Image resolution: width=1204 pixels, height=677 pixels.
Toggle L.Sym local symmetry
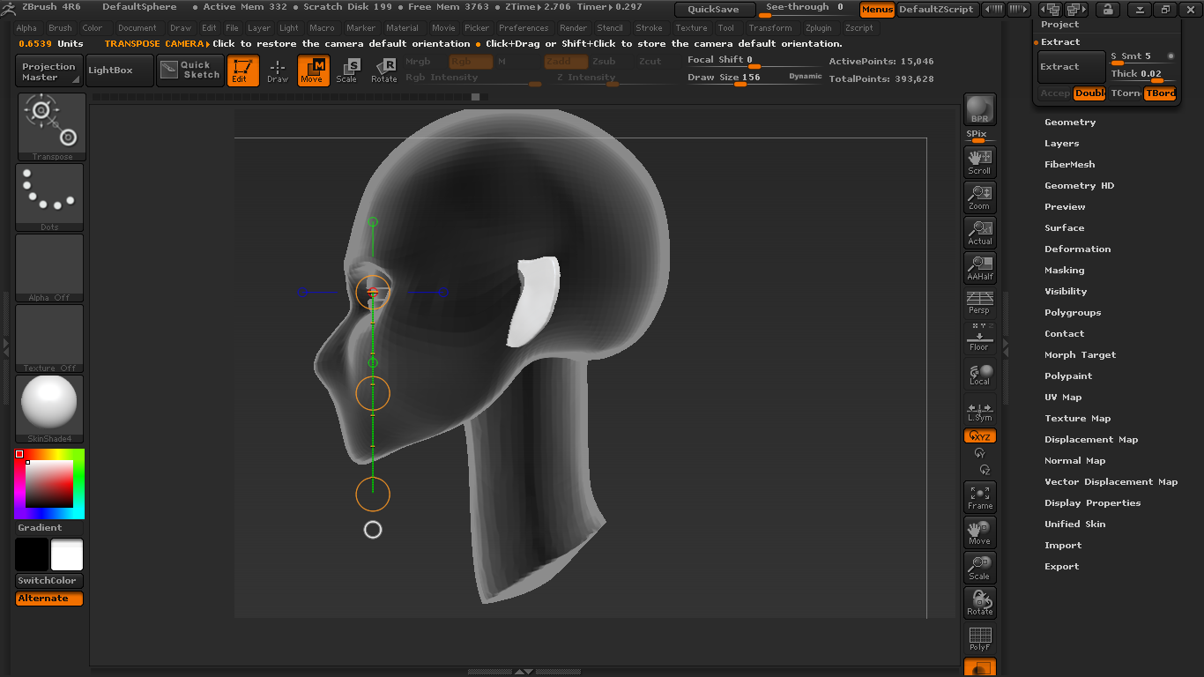(979, 411)
